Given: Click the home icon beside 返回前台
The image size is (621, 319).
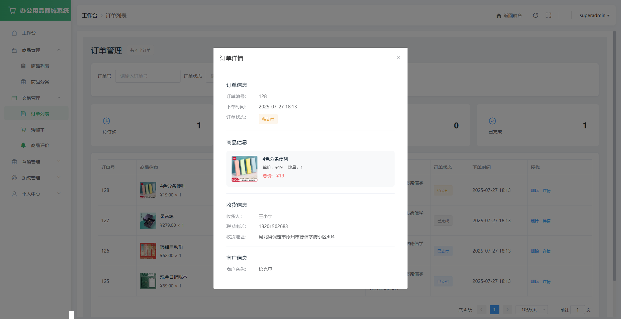Looking at the screenshot, I should tap(499, 15).
